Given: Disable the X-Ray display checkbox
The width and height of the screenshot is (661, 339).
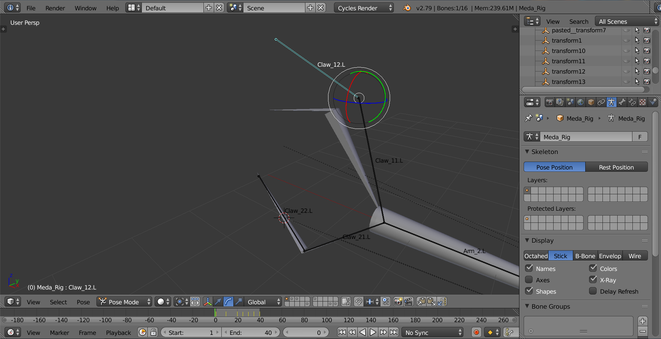Looking at the screenshot, I should (593, 280).
